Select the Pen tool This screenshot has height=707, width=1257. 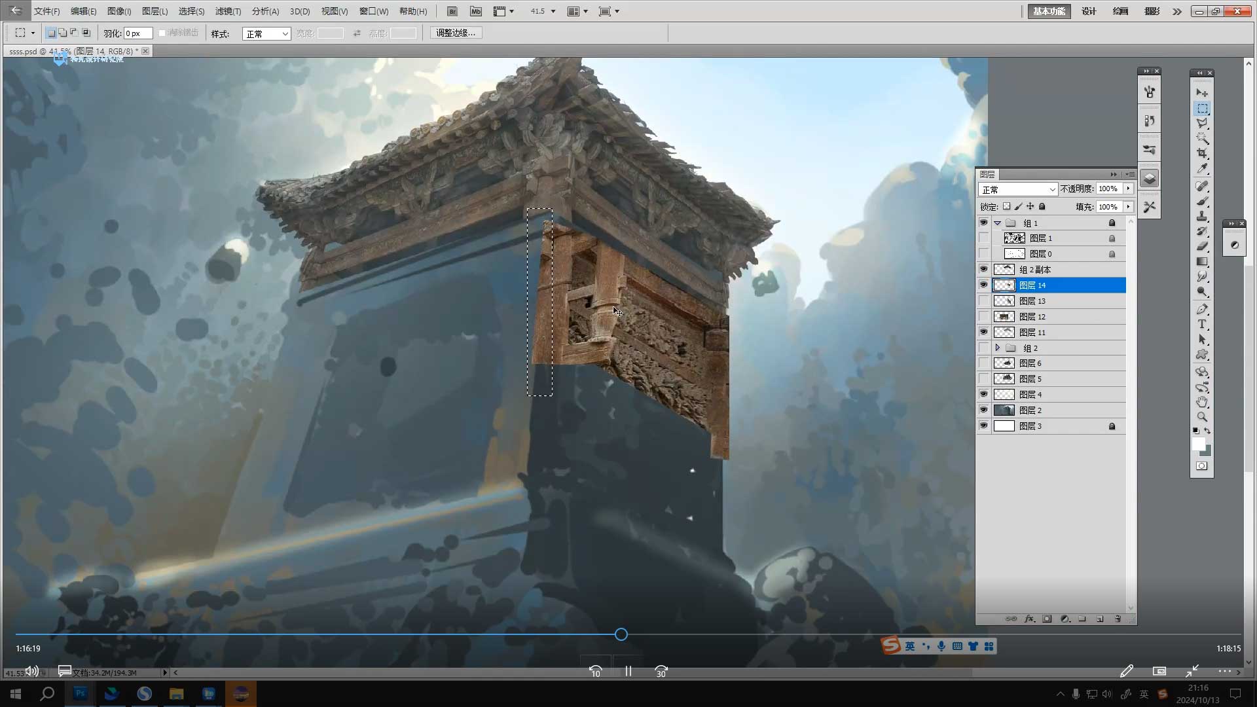click(x=1202, y=309)
